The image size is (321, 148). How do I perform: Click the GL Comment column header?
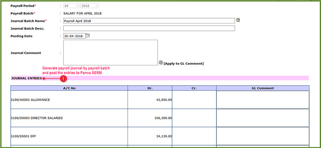[263, 88]
